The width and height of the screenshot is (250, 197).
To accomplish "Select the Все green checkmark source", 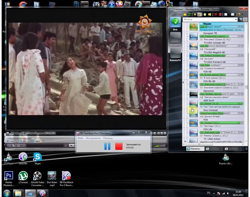I will 175,24.
